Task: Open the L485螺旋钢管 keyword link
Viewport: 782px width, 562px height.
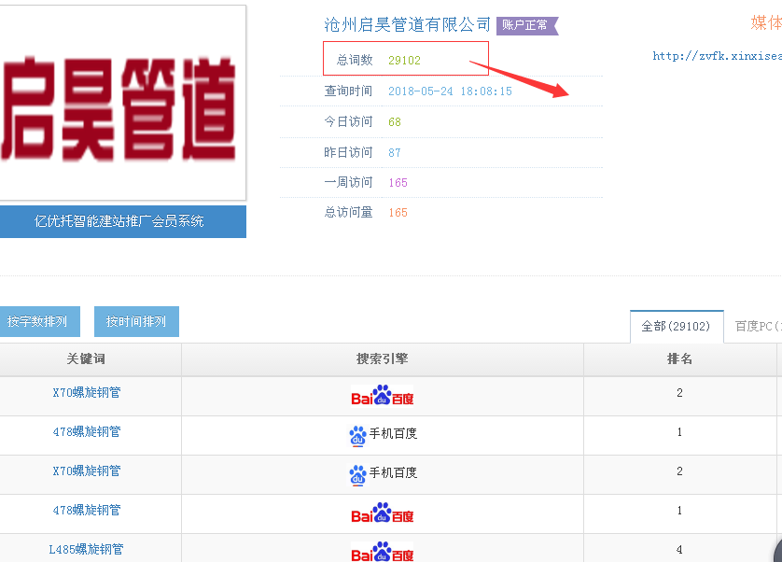Action: click(85, 550)
